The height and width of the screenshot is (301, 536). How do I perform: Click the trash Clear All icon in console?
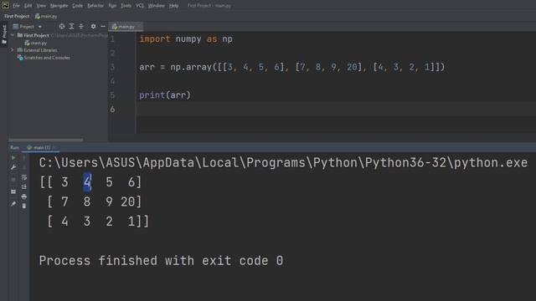(x=24, y=206)
